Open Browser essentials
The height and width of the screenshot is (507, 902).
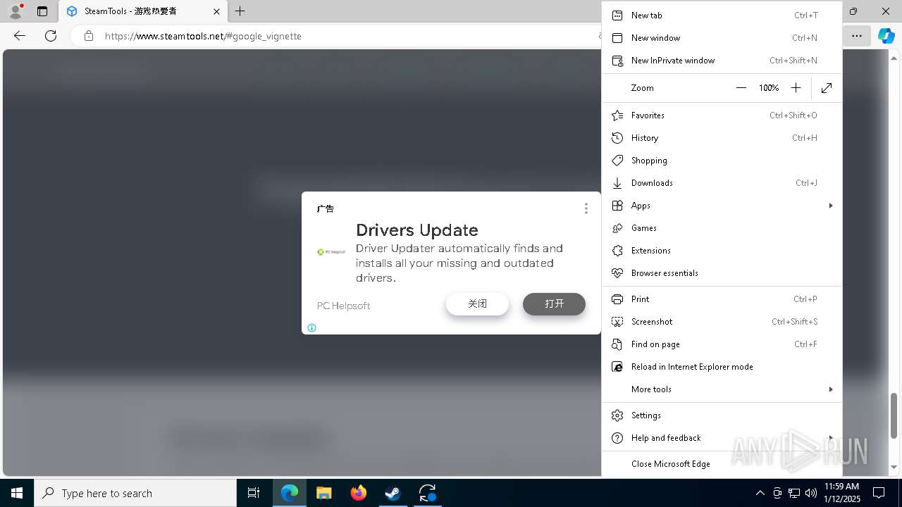pyautogui.click(x=722, y=273)
